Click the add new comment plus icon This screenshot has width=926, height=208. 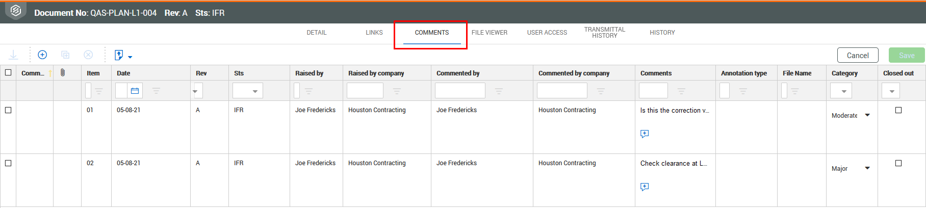(42, 55)
